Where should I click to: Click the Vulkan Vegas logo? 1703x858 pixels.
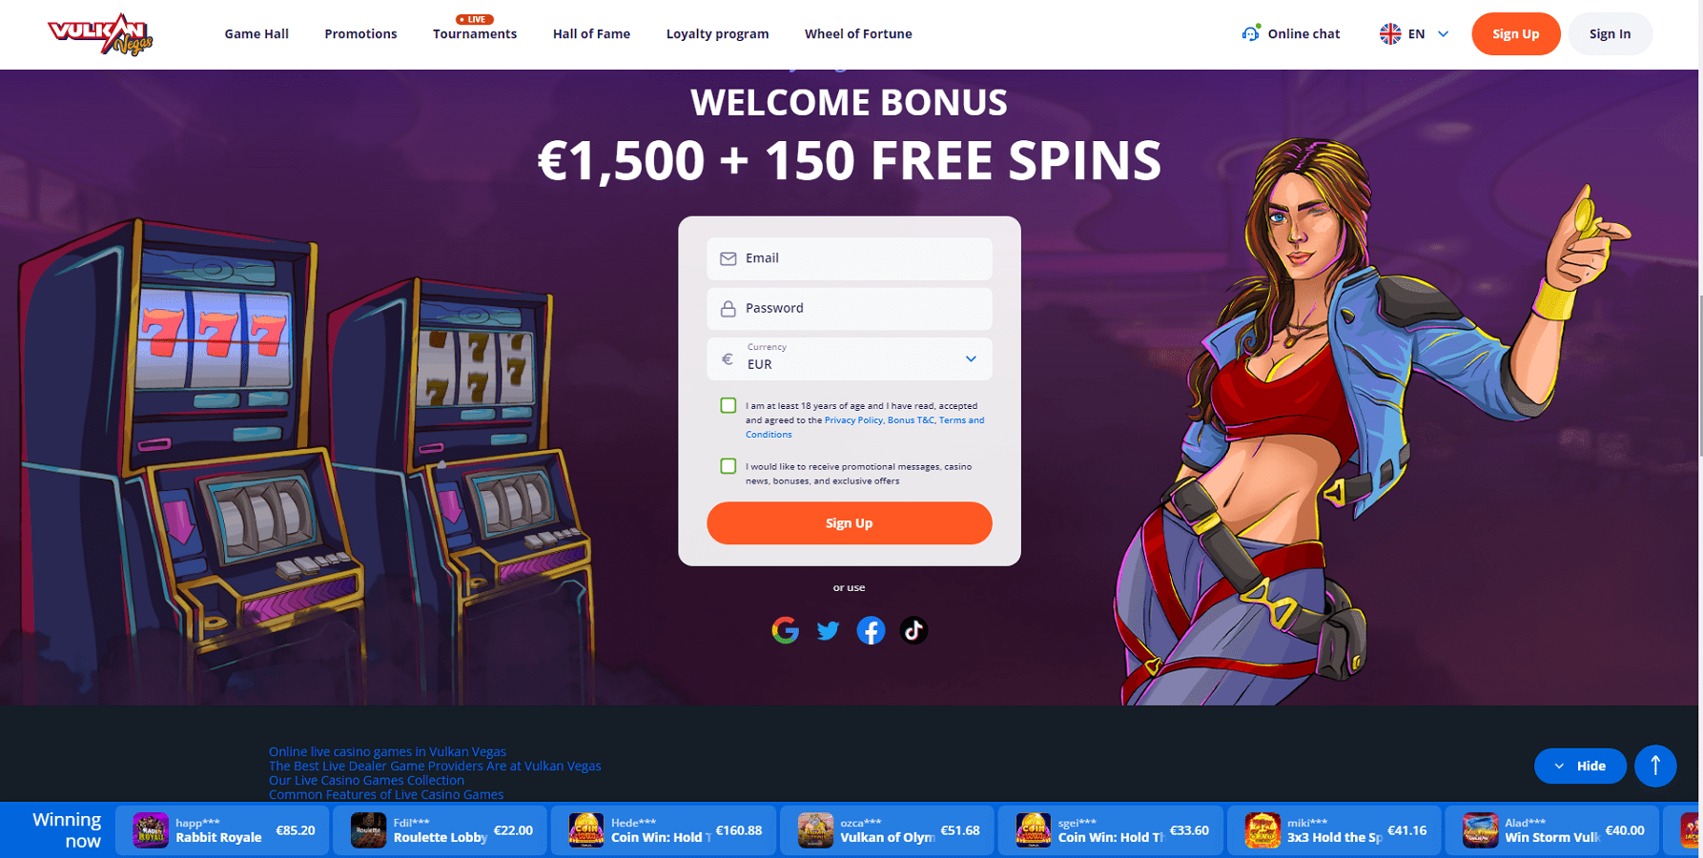tap(100, 34)
